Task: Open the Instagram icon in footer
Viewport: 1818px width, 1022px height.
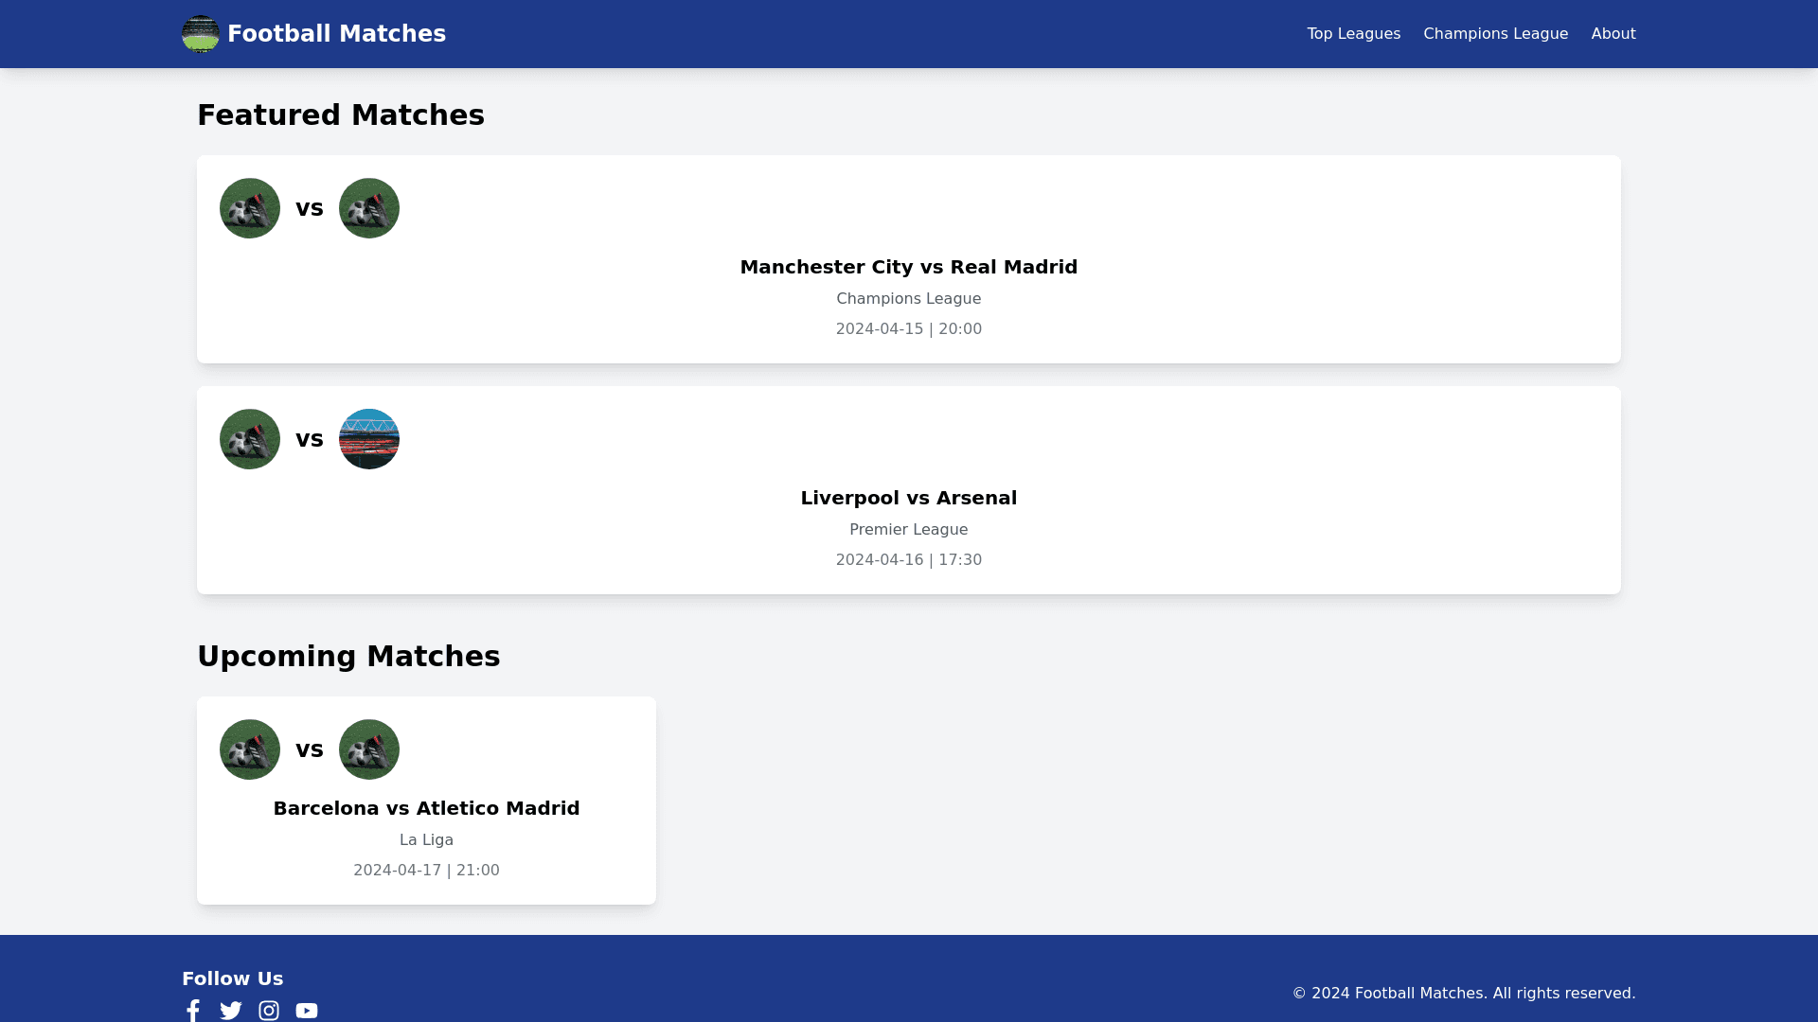Action: [x=269, y=1011]
